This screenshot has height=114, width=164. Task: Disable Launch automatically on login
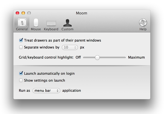pos(21,73)
